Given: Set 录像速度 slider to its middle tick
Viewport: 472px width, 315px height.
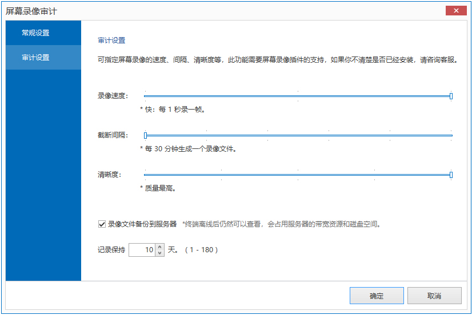Looking at the screenshot, I should pyautogui.click(x=298, y=96).
